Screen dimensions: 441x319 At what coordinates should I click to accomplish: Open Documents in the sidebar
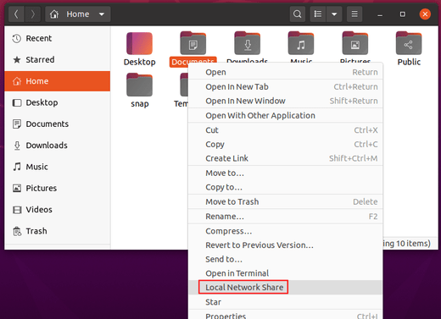[58, 124]
